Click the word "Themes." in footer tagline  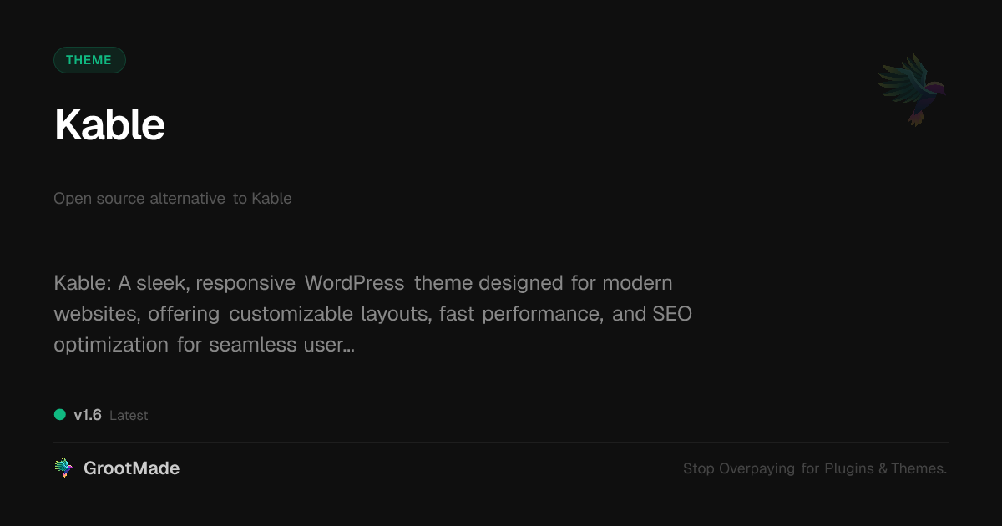coord(918,469)
